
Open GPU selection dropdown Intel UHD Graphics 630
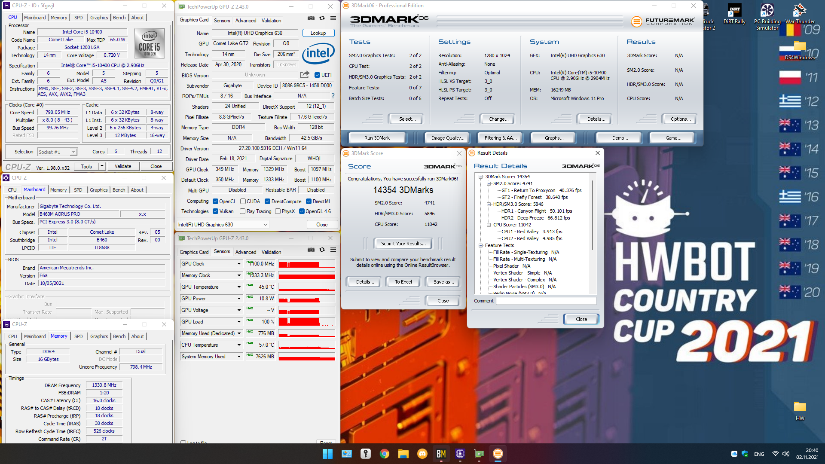point(223,225)
